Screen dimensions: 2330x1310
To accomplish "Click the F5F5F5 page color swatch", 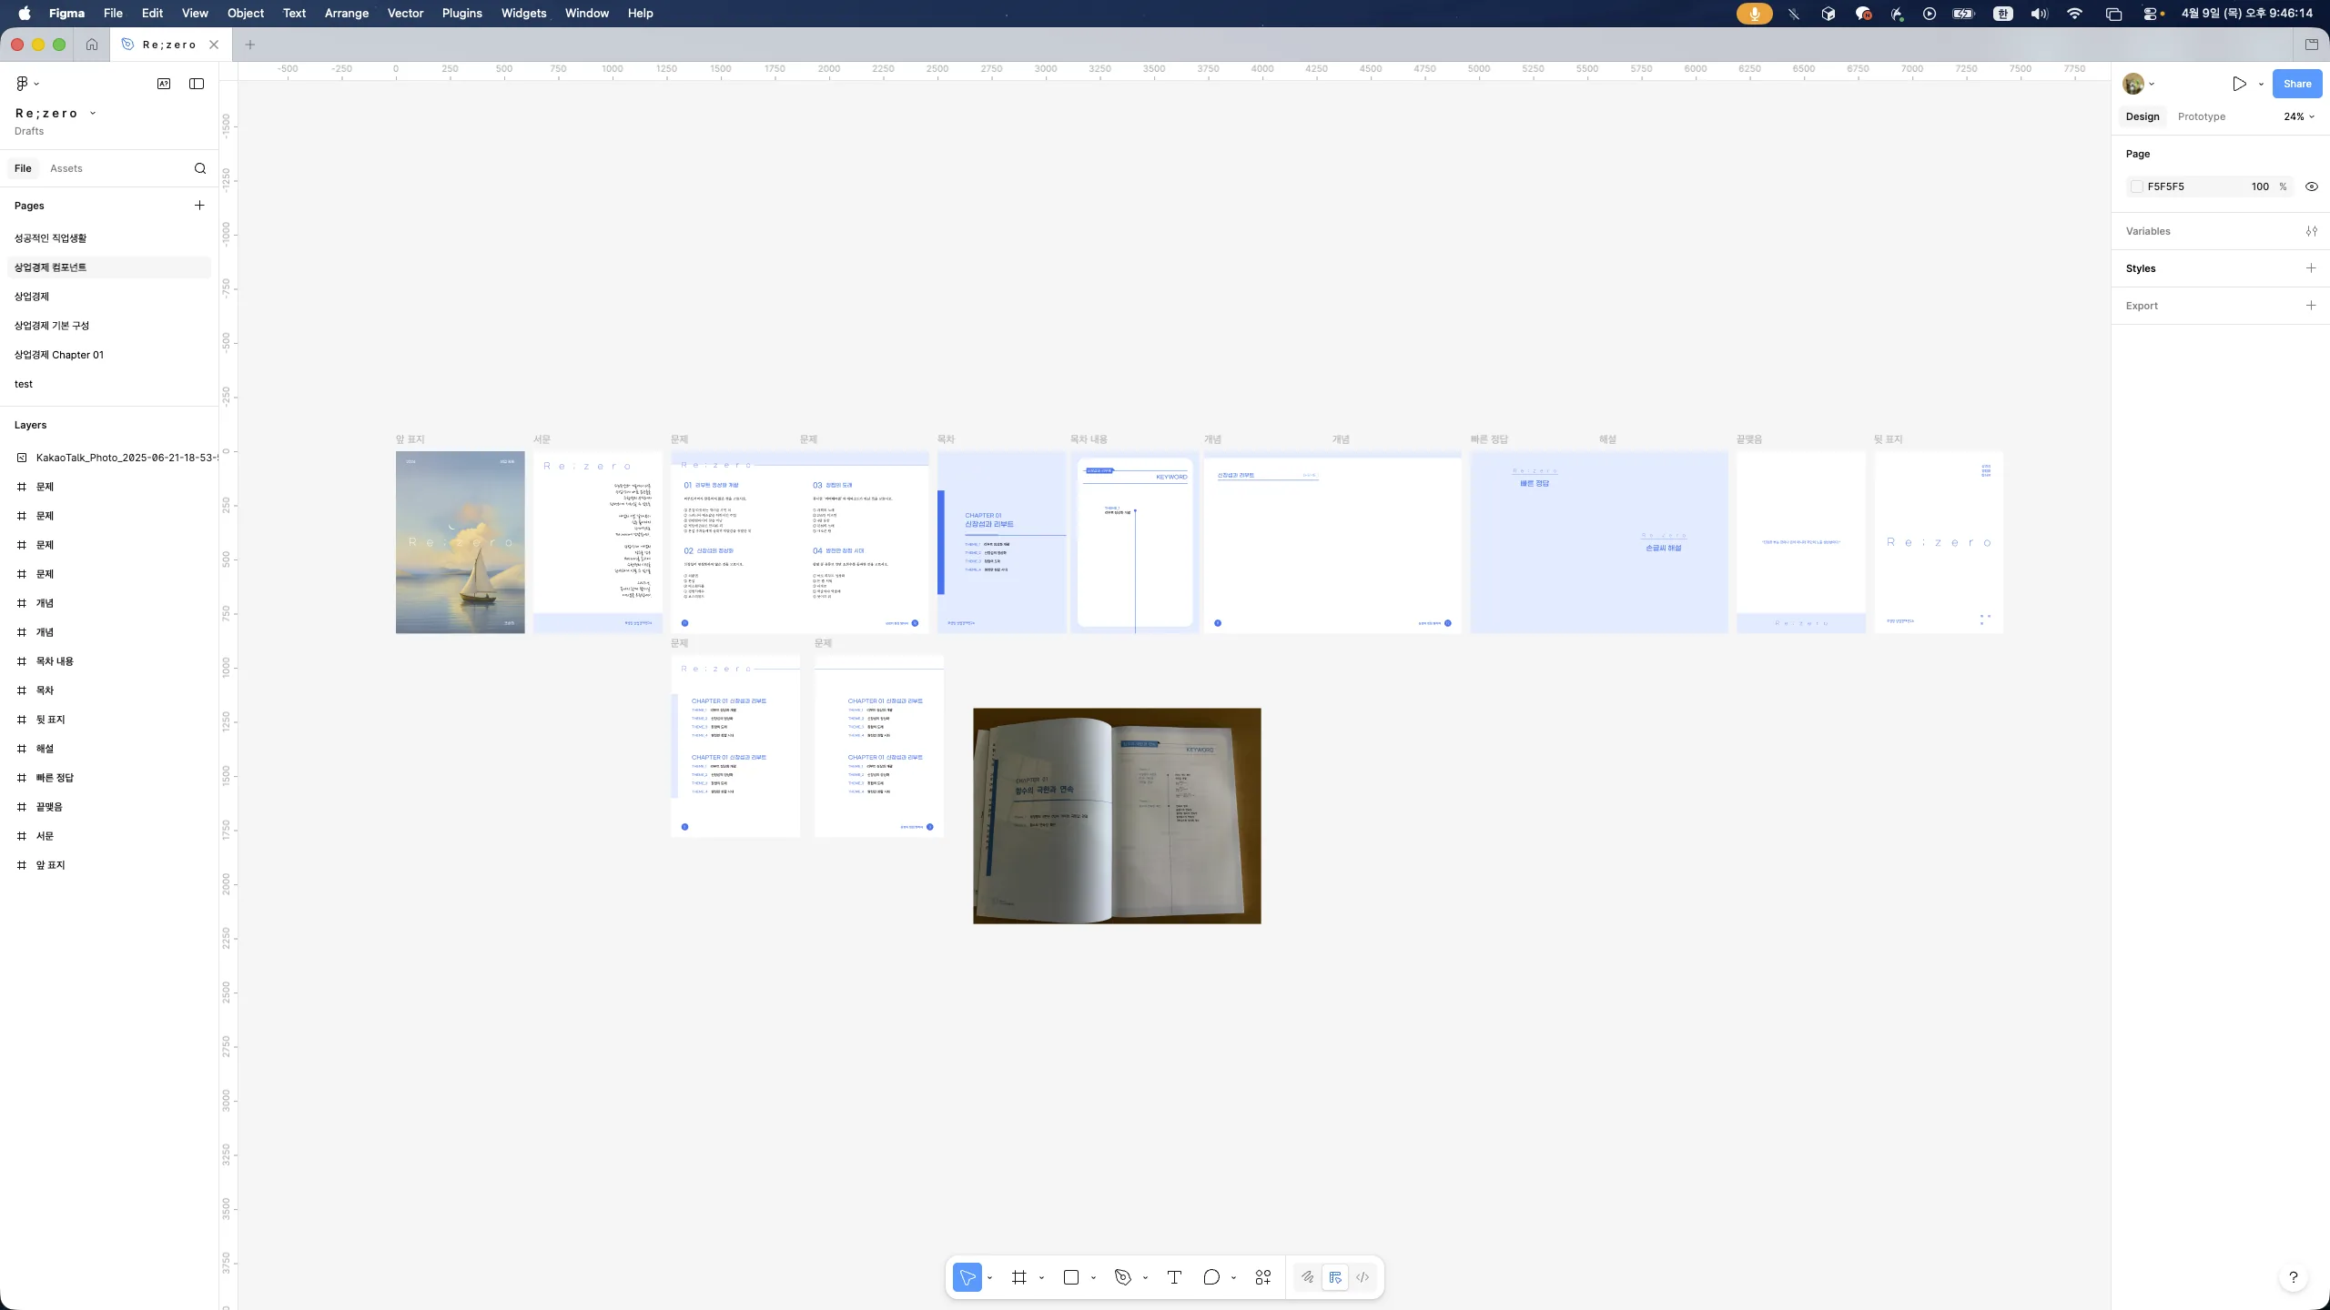I will 2136,186.
